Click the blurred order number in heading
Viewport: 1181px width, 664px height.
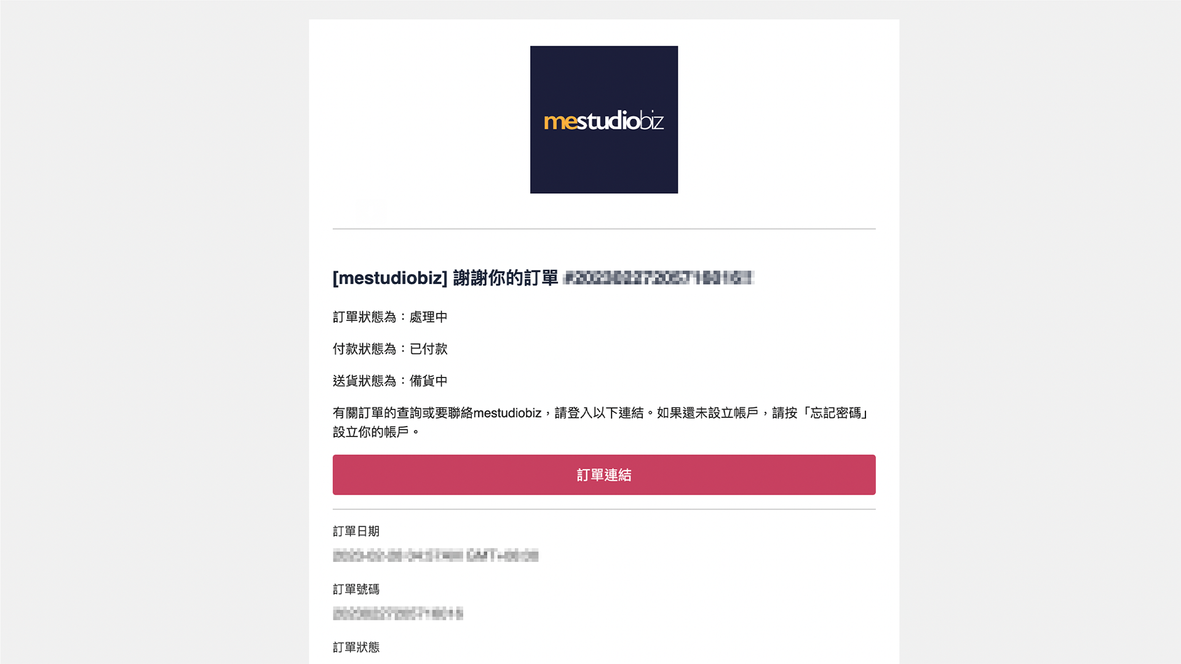coord(658,278)
